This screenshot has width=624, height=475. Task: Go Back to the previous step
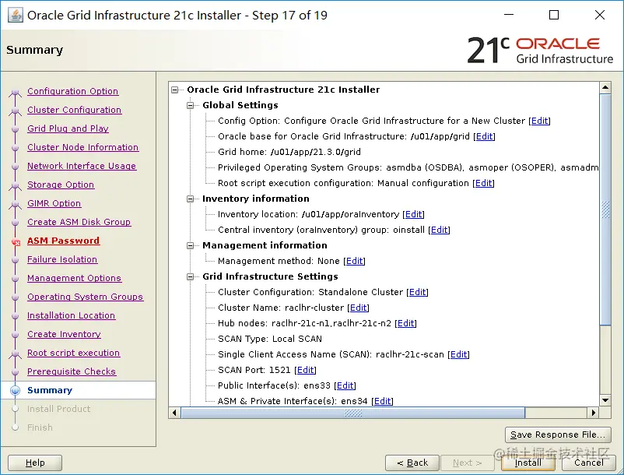(x=412, y=463)
